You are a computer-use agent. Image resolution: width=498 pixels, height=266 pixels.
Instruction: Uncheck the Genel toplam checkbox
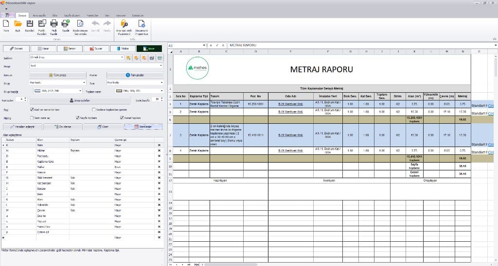(122, 117)
